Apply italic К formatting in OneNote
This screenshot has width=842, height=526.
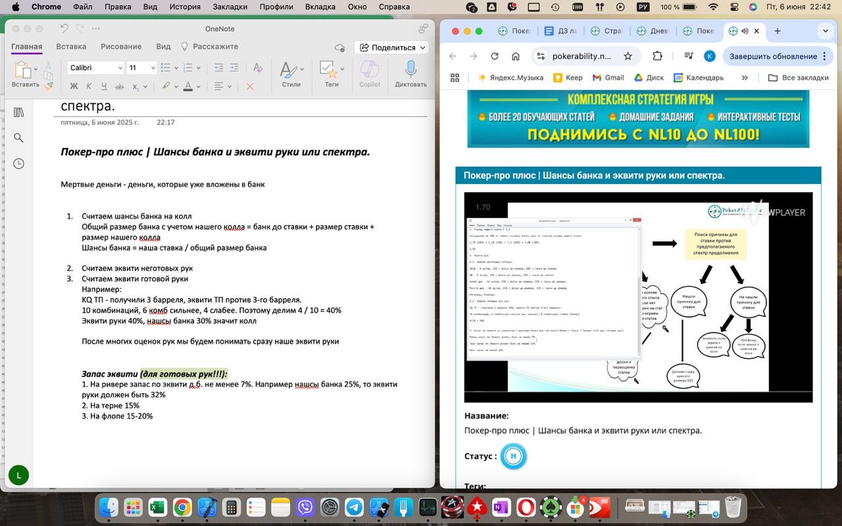[x=88, y=86]
